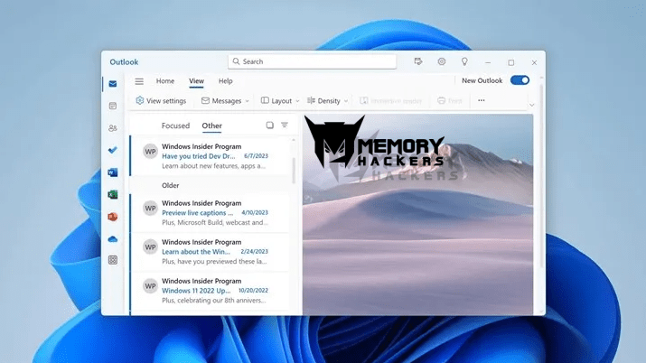This screenshot has width=646, height=363.
Task: Expand the ribbon with the chevron
Action: click(532, 105)
